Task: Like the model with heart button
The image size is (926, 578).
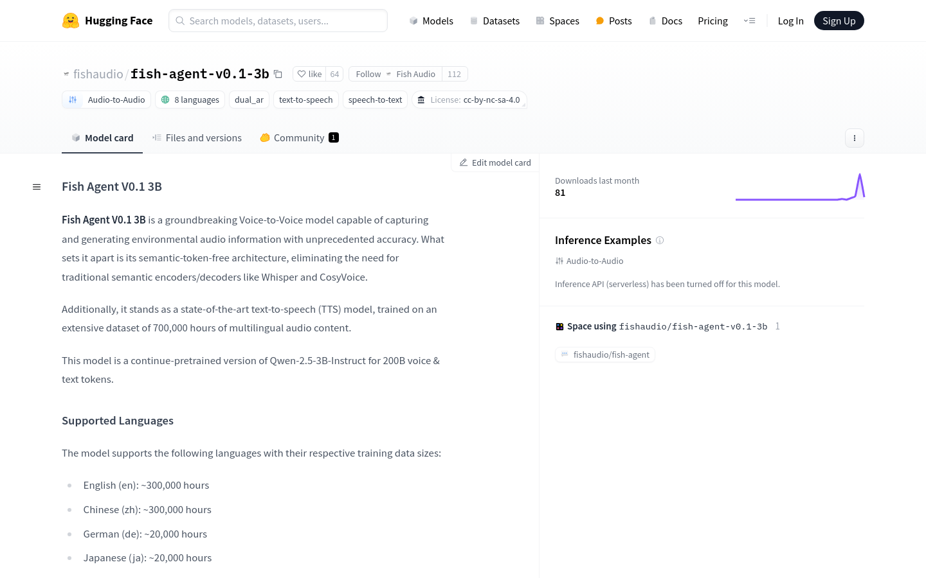Action: (x=309, y=74)
